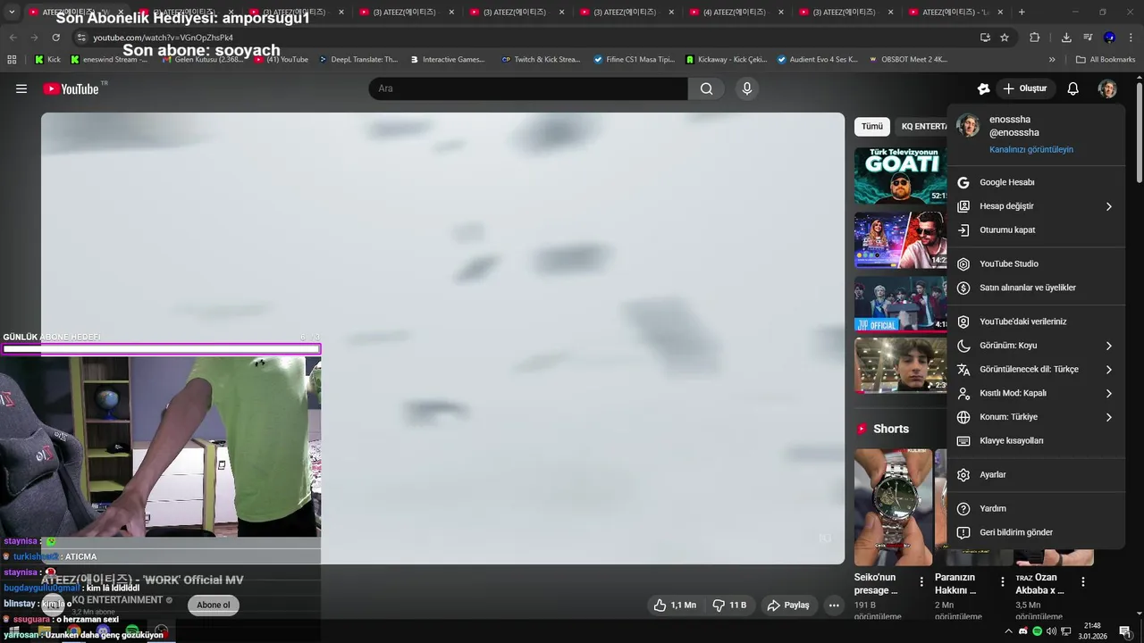Go back in browser history
Screen dimensions: 1144x643
[x=13, y=38]
